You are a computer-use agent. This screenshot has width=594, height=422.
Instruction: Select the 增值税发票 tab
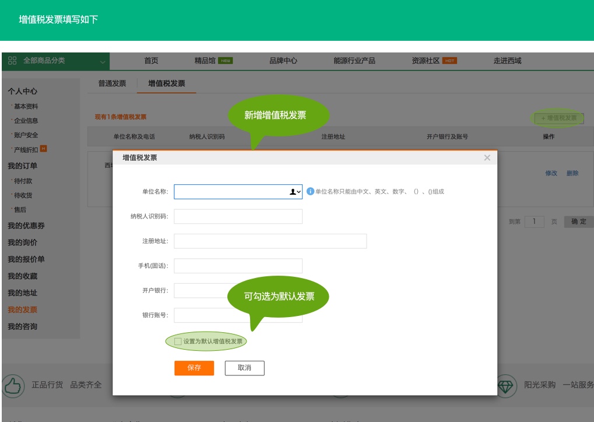pyautogui.click(x=167, y=83)
